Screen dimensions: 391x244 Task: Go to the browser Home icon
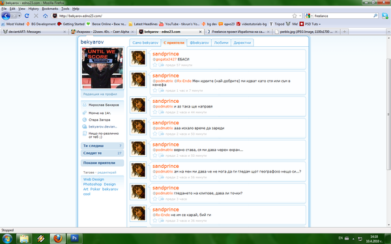(45, 16)
